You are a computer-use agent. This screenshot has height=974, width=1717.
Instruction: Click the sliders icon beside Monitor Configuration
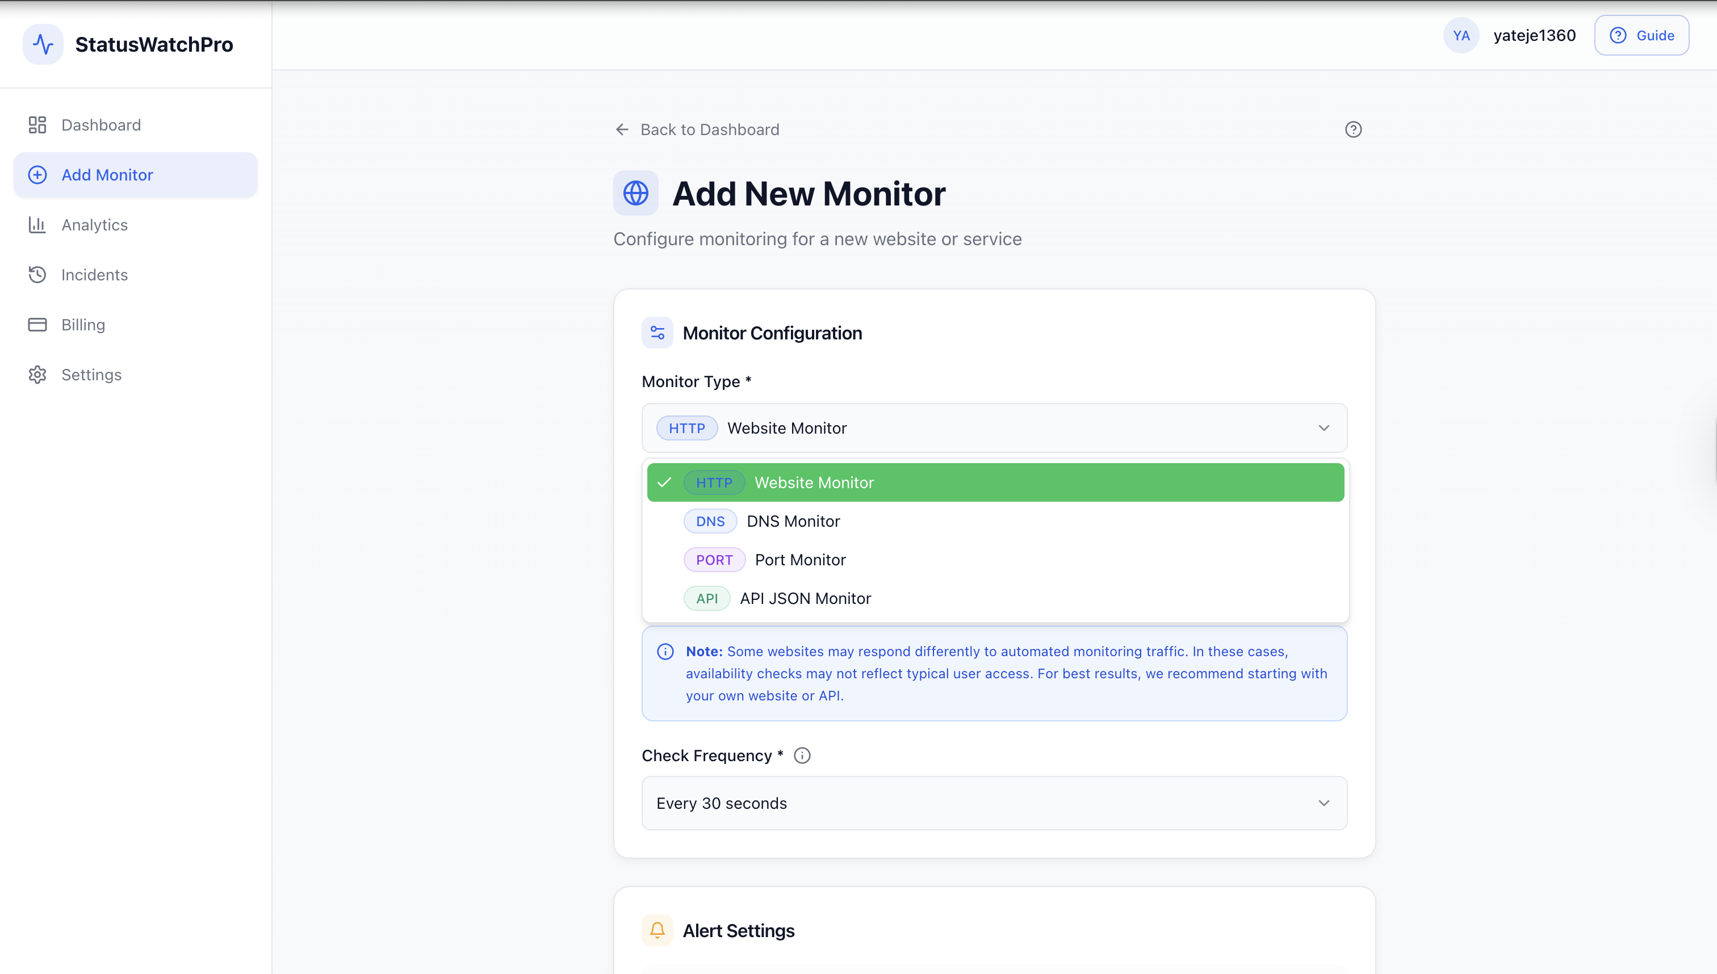(657, 333)
